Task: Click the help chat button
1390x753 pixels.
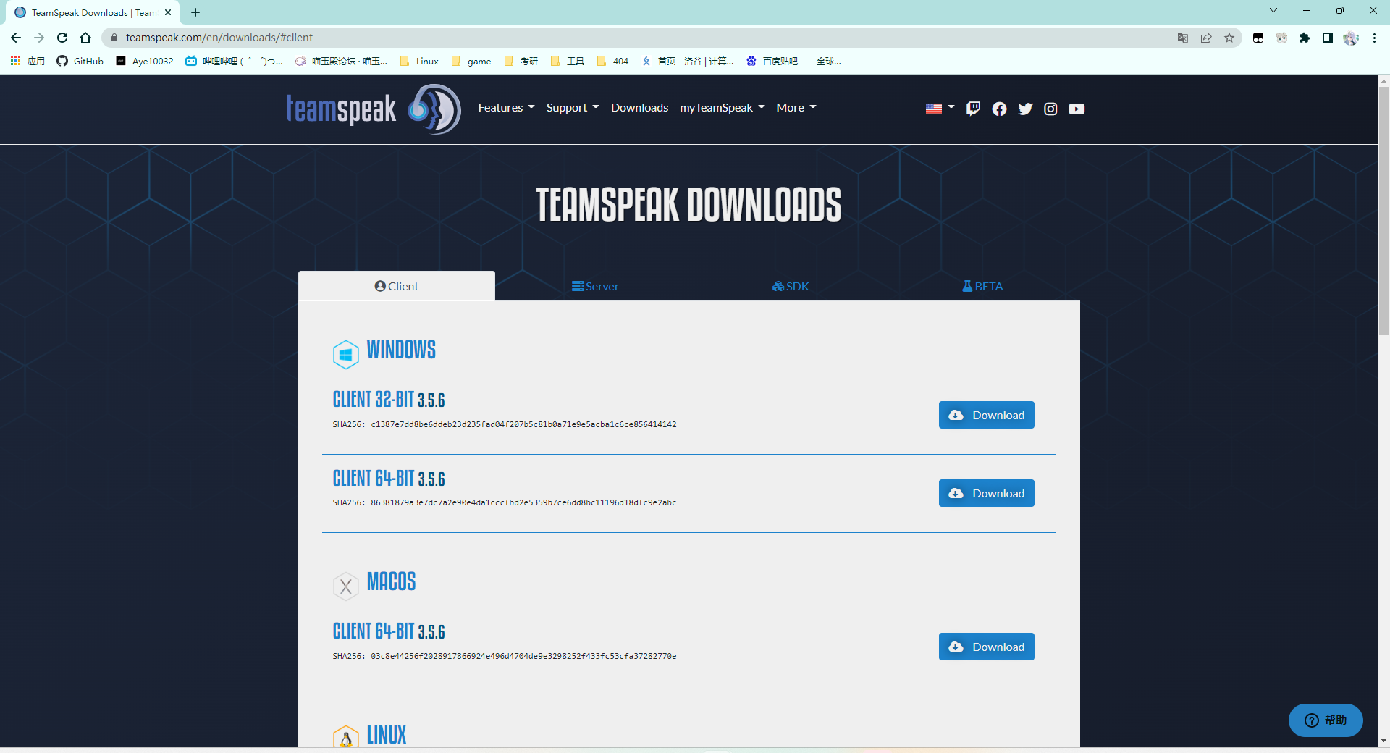Action: click(1326, 720)
